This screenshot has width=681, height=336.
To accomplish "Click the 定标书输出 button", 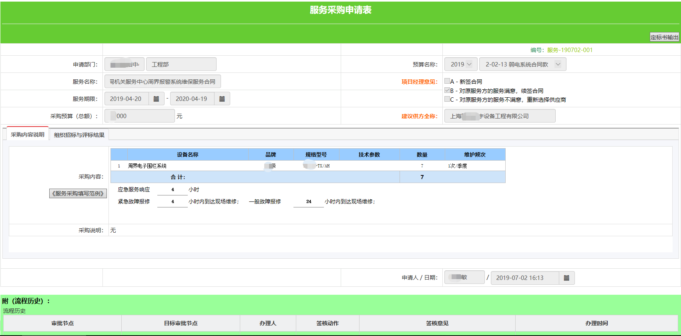I will coord(664,37).
